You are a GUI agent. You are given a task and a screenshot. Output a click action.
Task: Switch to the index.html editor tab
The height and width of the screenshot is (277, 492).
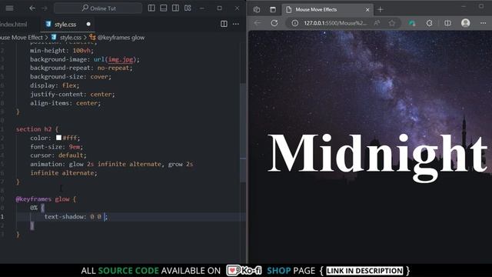(13, 24)
